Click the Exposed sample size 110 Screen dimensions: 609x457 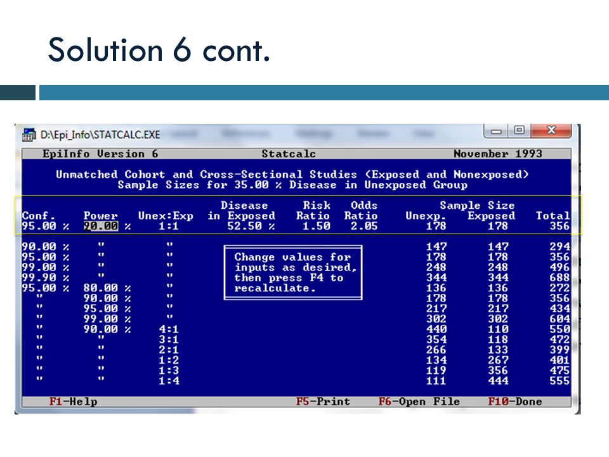tap(498, 329)
